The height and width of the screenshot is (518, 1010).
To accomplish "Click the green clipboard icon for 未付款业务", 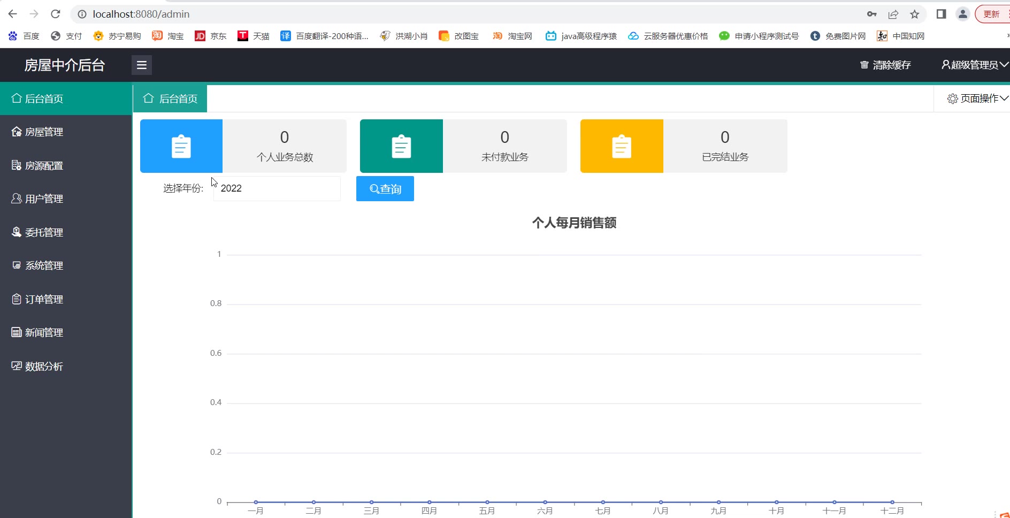I will coord(401,146).
